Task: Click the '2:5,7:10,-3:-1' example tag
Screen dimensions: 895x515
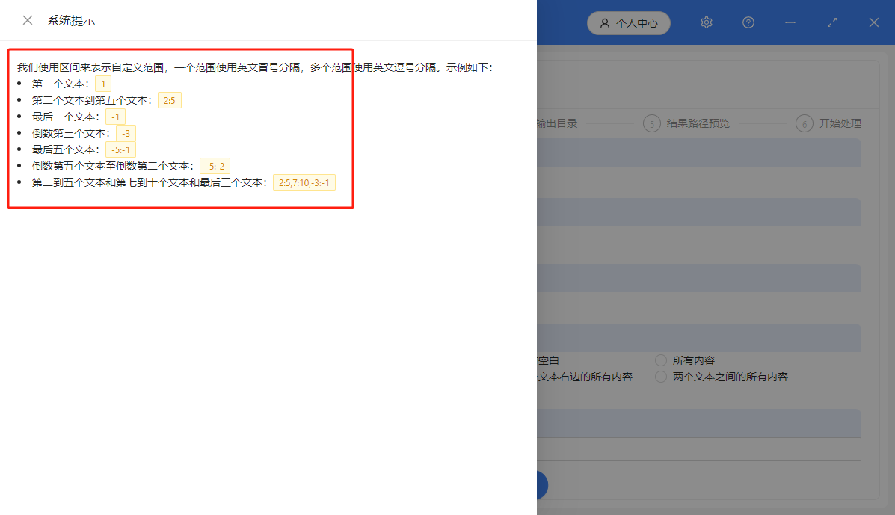Action: click(x=304, y=182)
